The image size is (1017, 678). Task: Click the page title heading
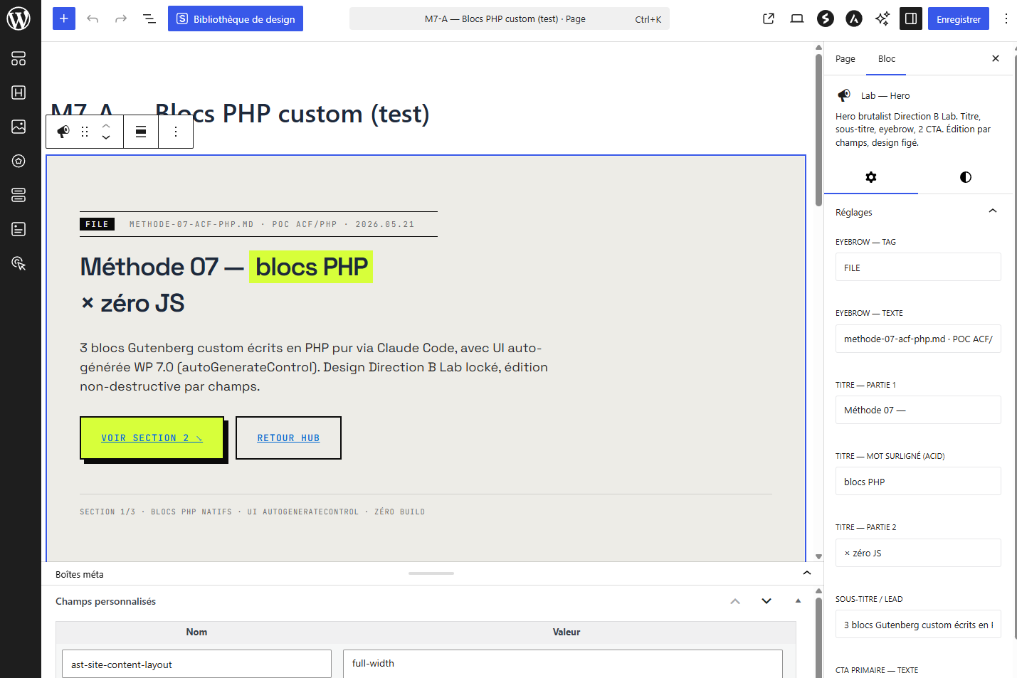240,113
